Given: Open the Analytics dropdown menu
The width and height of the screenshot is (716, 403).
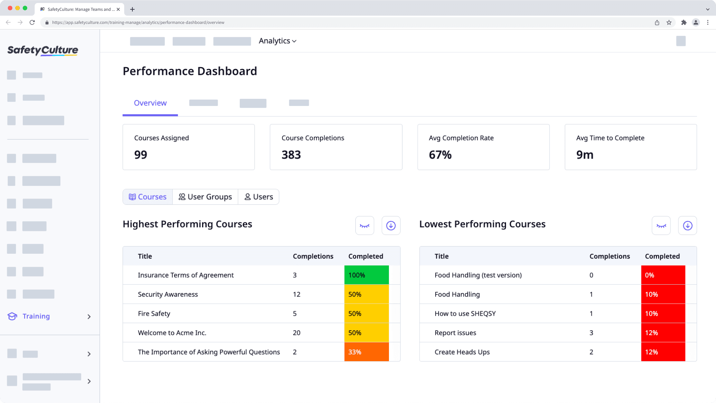Looking at the screenshot, I should pyautogui.click(x=277, y=41).
